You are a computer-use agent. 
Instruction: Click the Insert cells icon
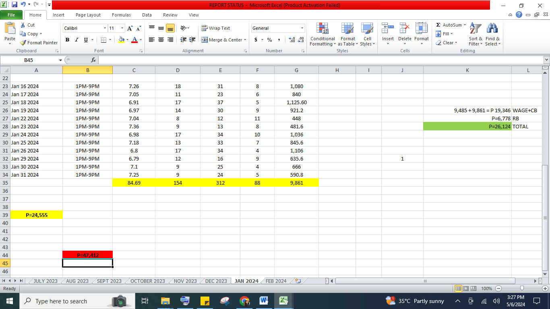pos(388,29)
